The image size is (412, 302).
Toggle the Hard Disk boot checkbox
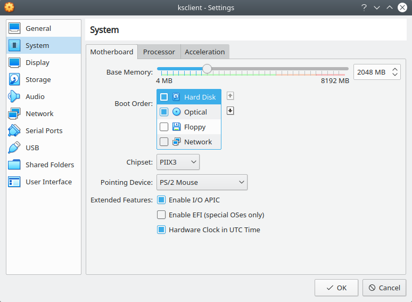coord(164,97)
